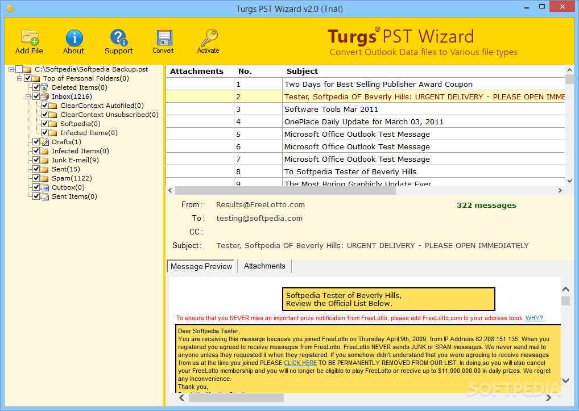Uncheck the Sent Items(0) checkbox
Image resolution: width=579 pixels, height=411 pixels.
click(36, 196)
